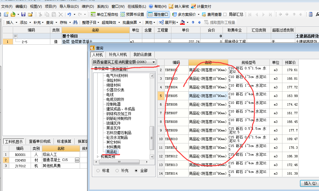Select 建筑成品、半成品 tree item
This screenshot has height=191, width=319.
pyautogui.click(x=121, y=109)
